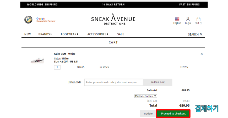
Task: Click the in stock status text
Action: (104, 67)
